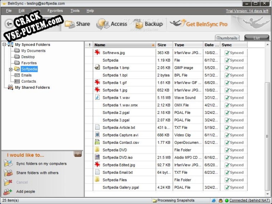The width and height of the screenshot is (272, 204).
Task: Click the scrollbar down arrow
Action: coord(267,194)
